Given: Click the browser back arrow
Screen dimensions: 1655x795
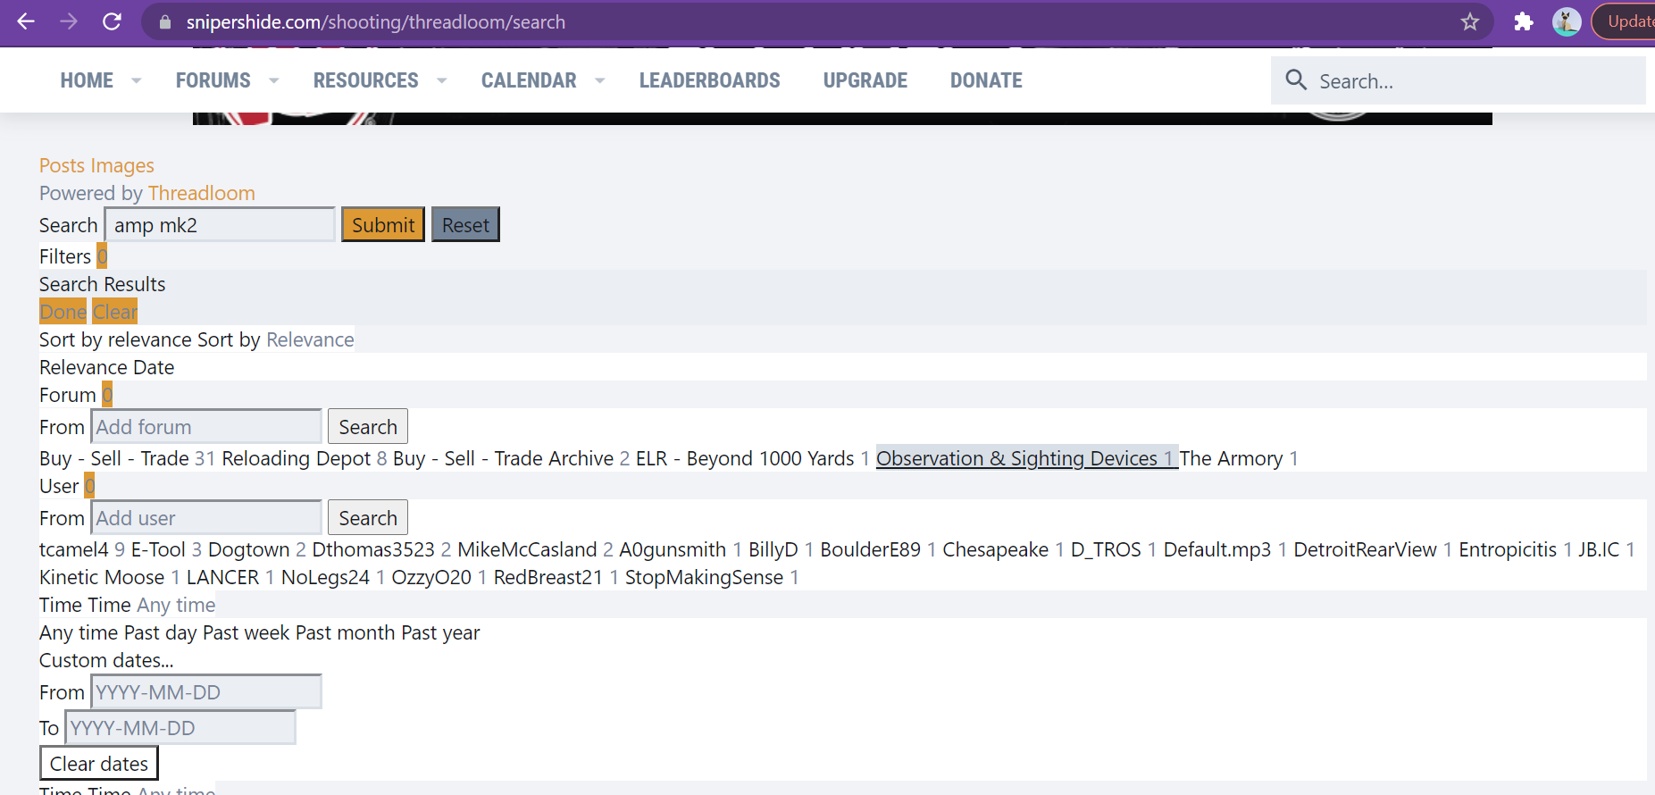Looking at the screenshot, I should coord(26,21).
